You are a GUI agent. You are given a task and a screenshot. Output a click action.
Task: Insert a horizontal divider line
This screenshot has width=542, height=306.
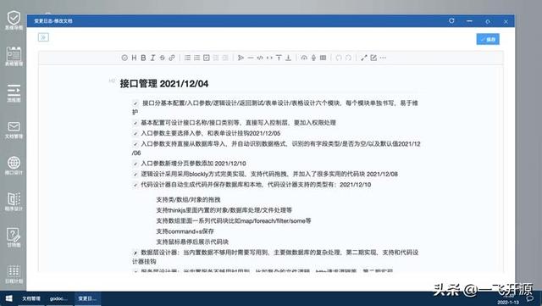click(251, 58)
